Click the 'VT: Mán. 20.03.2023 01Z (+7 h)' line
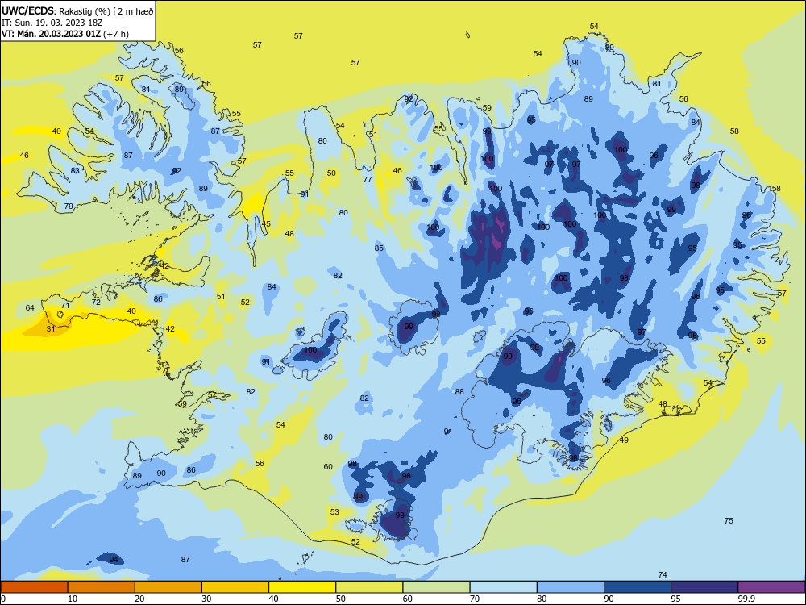The image size is (806, 605). tap(65, 34)
